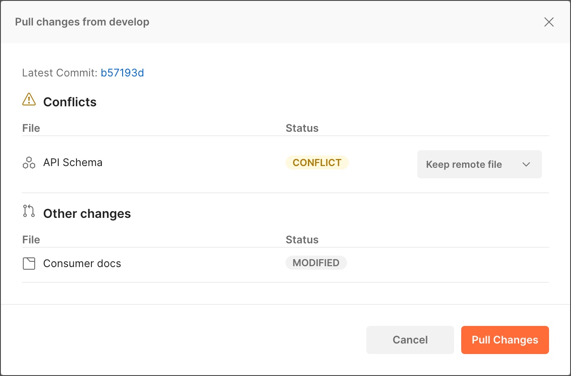The width and height of the screenshot is (571, 376).
Task: Confirm with the Pull Changes button
Action: (x=505, y=340)
